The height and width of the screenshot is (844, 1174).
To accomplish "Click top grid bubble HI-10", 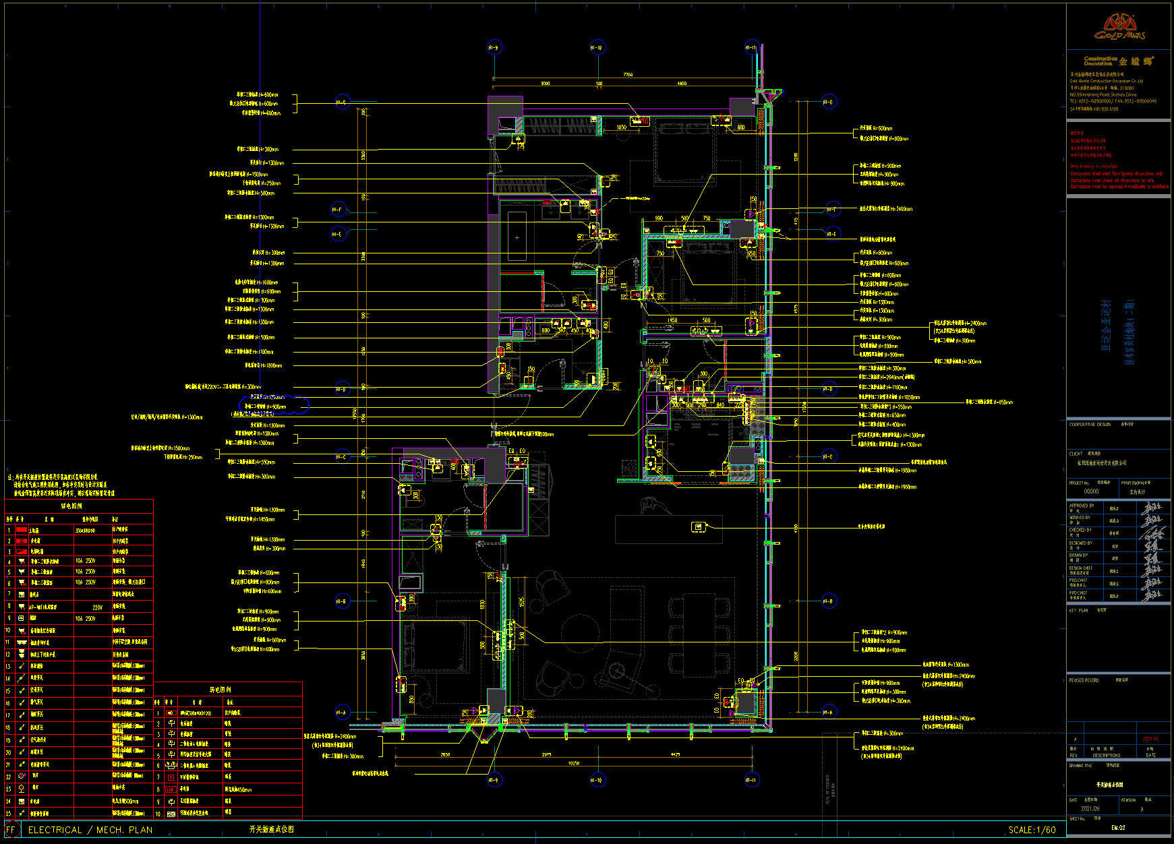I will coord(597,47).
